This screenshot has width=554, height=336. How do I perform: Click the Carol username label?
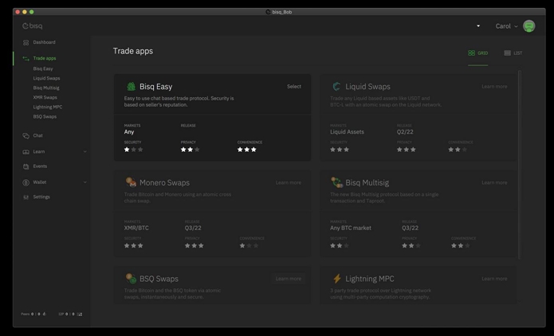point(503,26)
